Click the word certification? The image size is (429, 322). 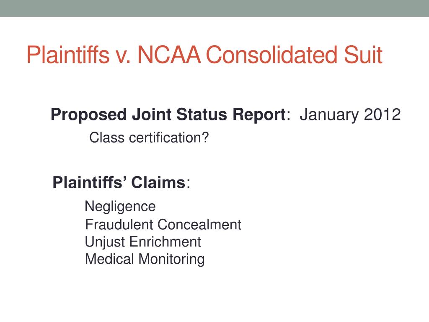click(169, 138)
